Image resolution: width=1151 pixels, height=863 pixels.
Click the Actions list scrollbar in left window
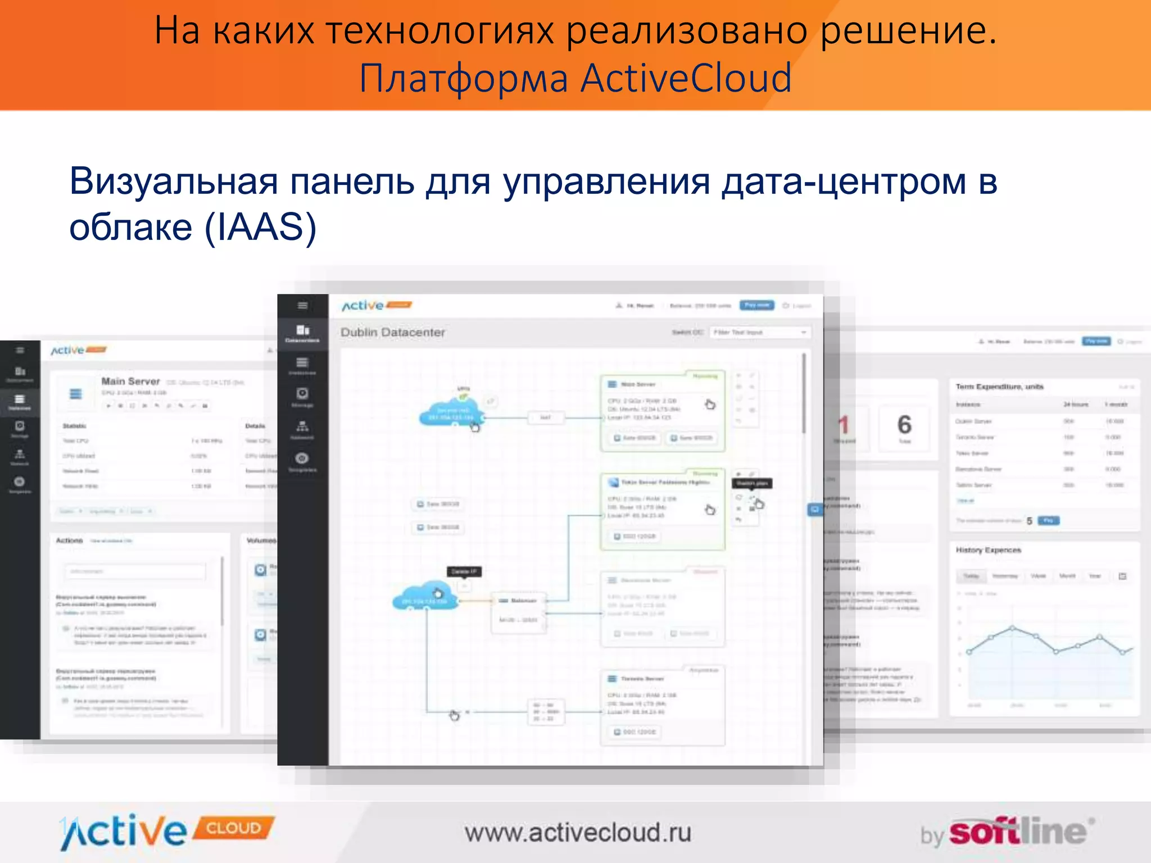[x=223, y=590]
